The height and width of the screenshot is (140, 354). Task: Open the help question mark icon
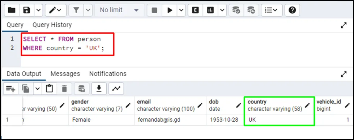[292, 10]
